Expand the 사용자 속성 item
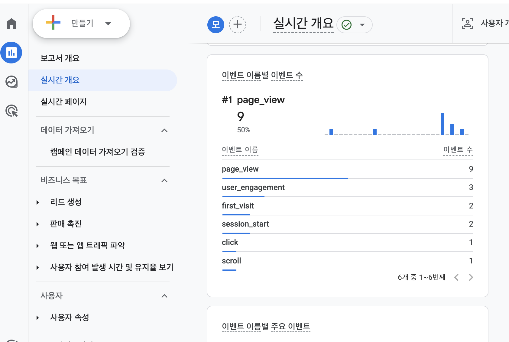Viewport: 509px width, 342px height. [x=37, y=318]
